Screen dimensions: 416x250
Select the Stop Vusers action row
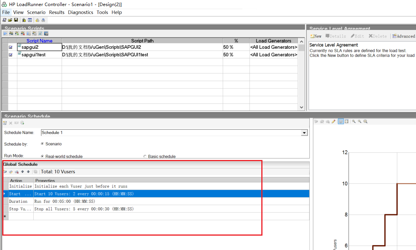[156, 209]
